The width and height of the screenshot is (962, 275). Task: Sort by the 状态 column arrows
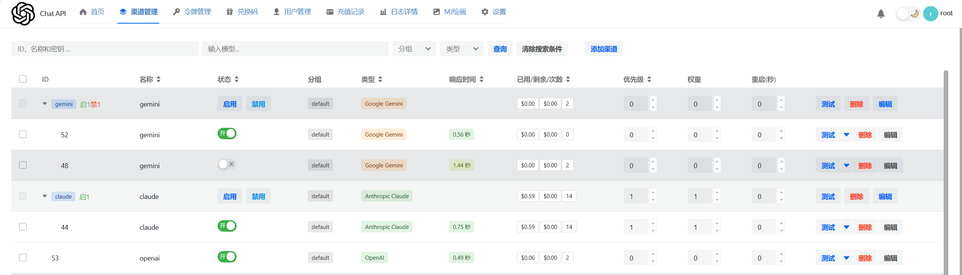[237, 79]
